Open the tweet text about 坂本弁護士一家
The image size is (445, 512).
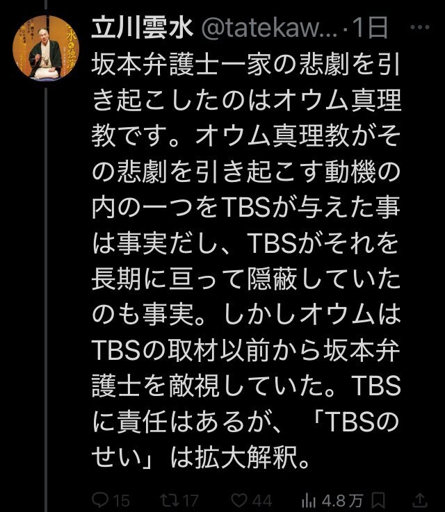tap(246, 261)
